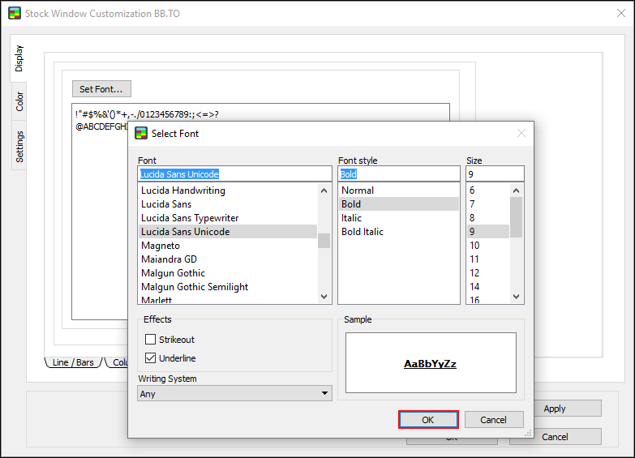Open the Settings vertical tab
The height and width of the screenshot is (458, 635).
click(x=19, y=146)
